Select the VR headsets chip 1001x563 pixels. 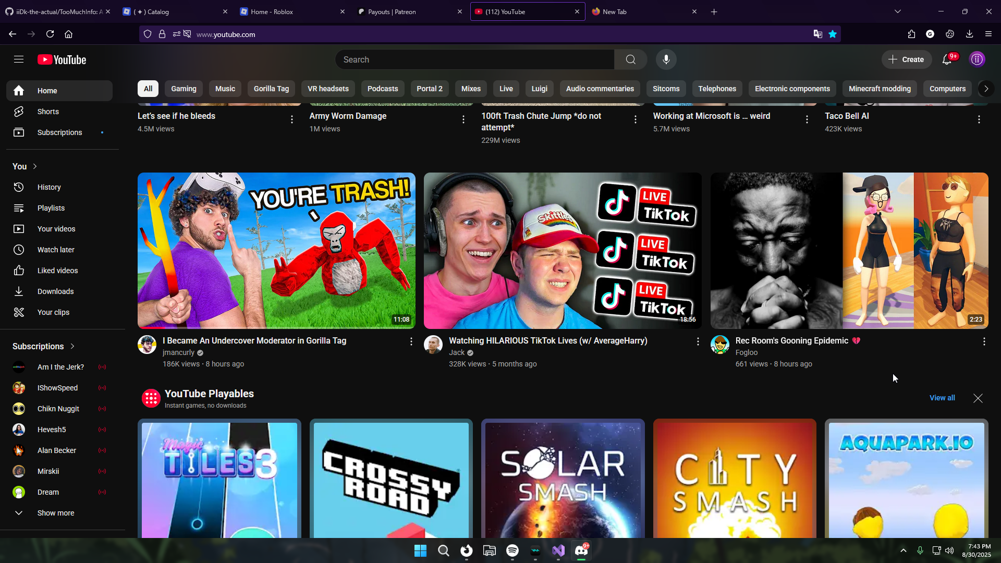[x=328, y=89]
